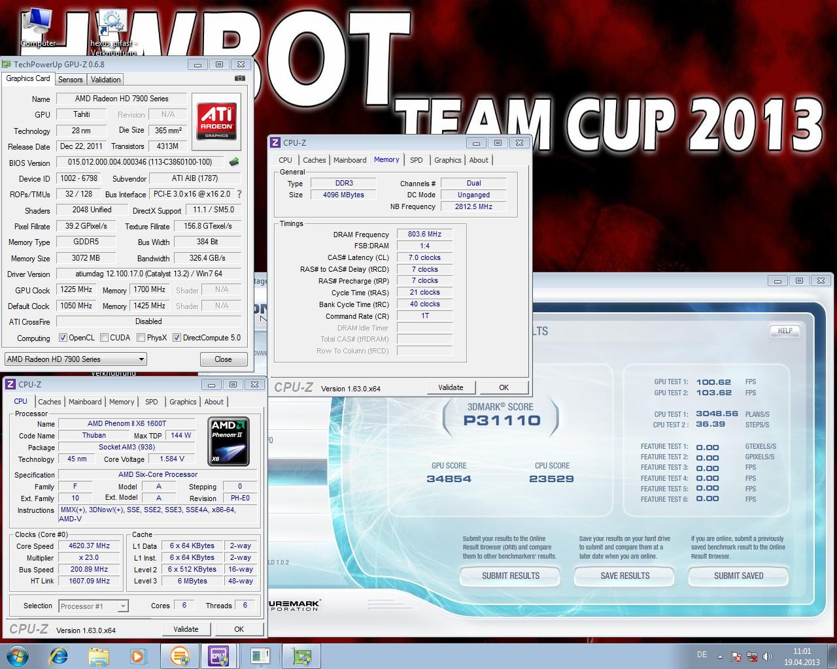
Task: Open the AMD Radeon HD 7900 Series dropdown
Action: coord(75,359)
